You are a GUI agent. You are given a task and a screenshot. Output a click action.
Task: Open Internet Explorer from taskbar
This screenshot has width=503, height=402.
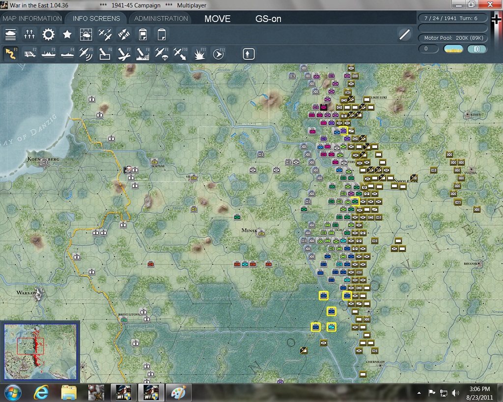pos(41,393)
